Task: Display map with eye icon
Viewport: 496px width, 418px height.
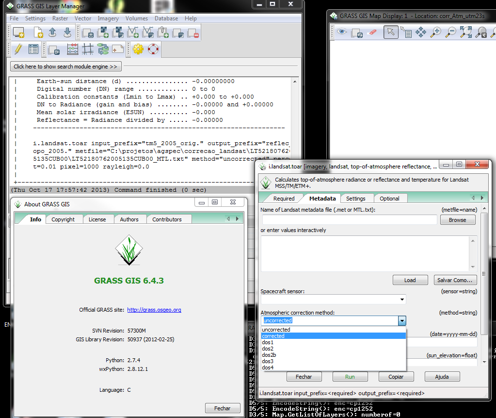Action: click(342, 32)
